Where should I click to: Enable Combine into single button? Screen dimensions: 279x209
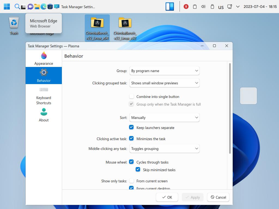click(x=132, y=97)
